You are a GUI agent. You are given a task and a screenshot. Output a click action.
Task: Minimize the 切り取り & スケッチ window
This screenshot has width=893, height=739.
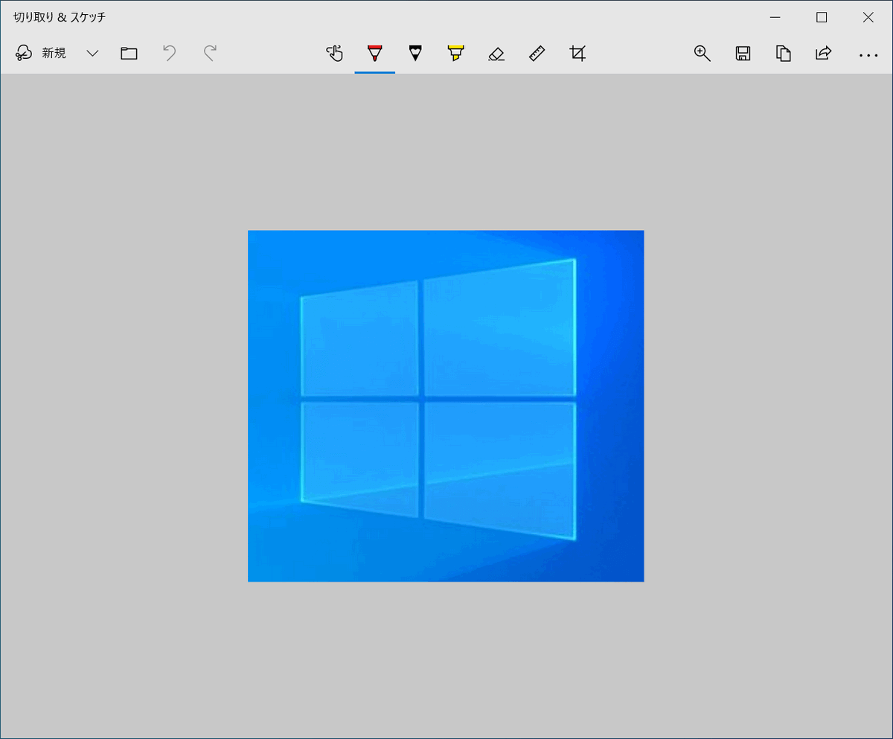775,17
